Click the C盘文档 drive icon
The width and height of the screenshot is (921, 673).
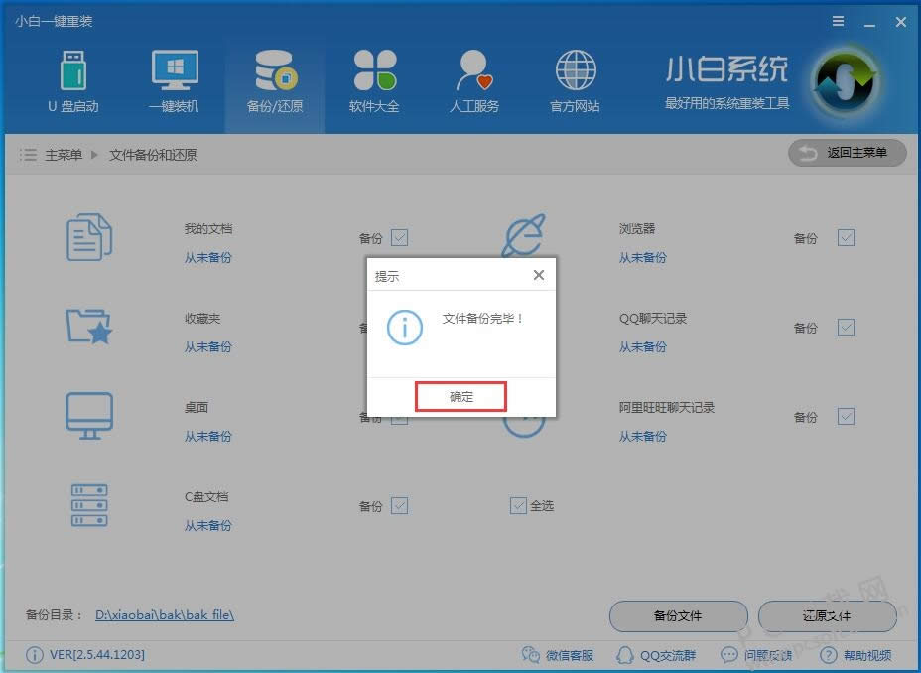[x=89, y=505]
